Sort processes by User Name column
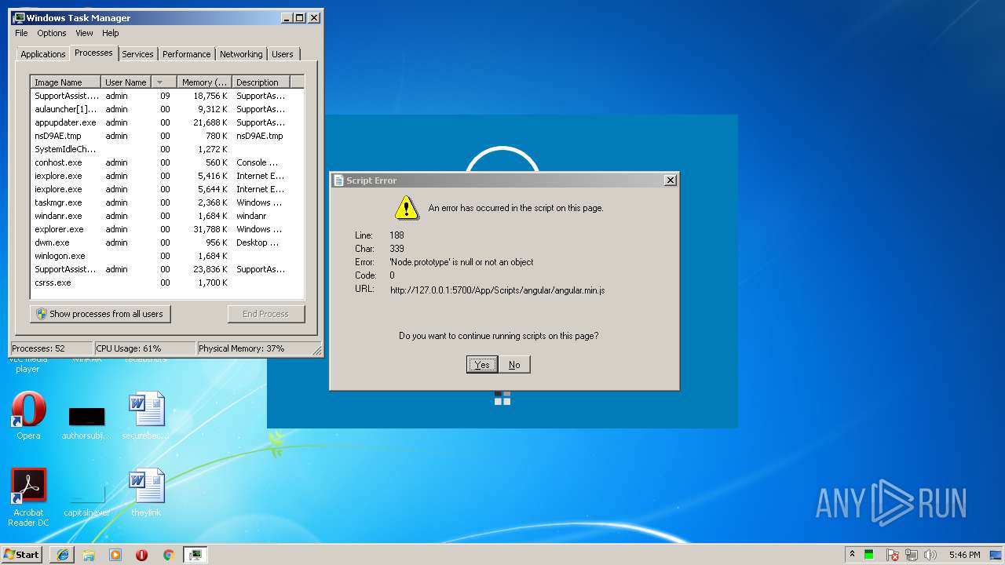1005x565 pixels. [126, 82]
